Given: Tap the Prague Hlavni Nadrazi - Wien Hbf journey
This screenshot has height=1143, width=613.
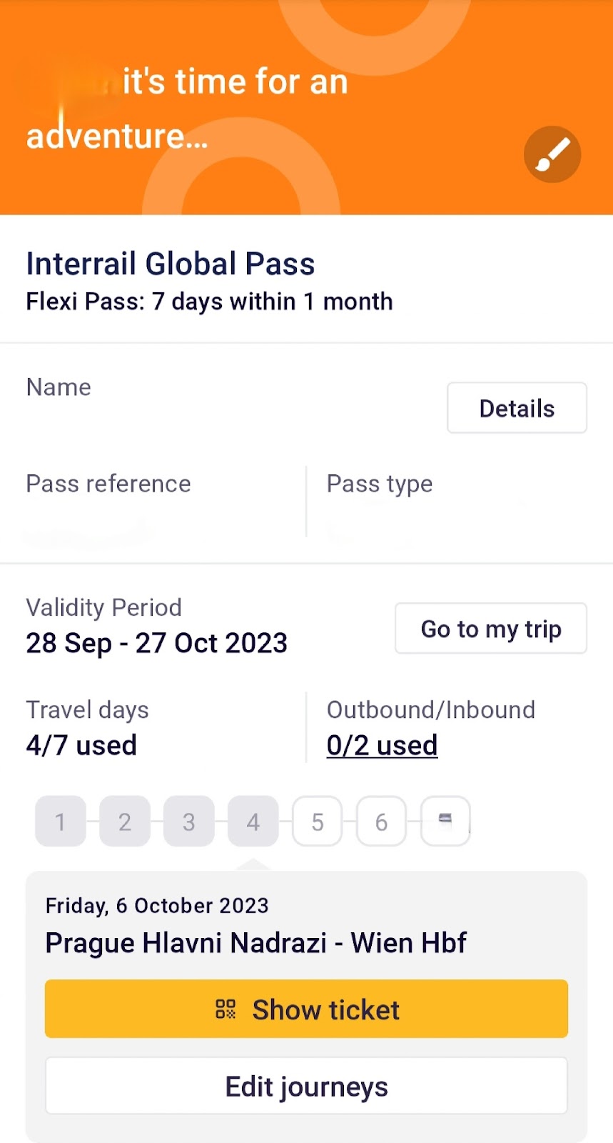Looking at the screenshot, I should pyautogui.click(x=255, y=943).
